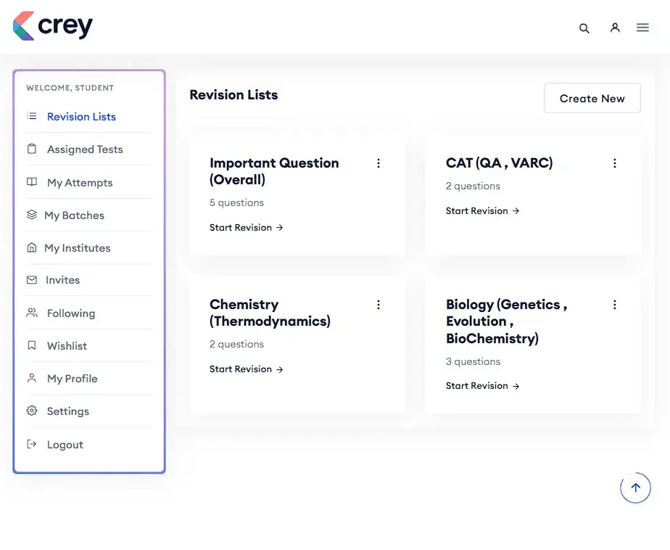670x550 pixels.
Task: Expand options for Chemistry (Thermodynamics) card
Action: point(378,305)
